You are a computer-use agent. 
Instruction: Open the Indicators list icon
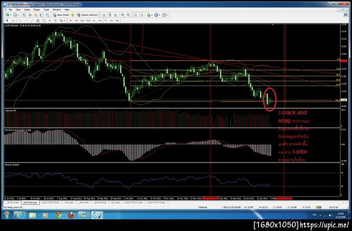click(148, 15)
